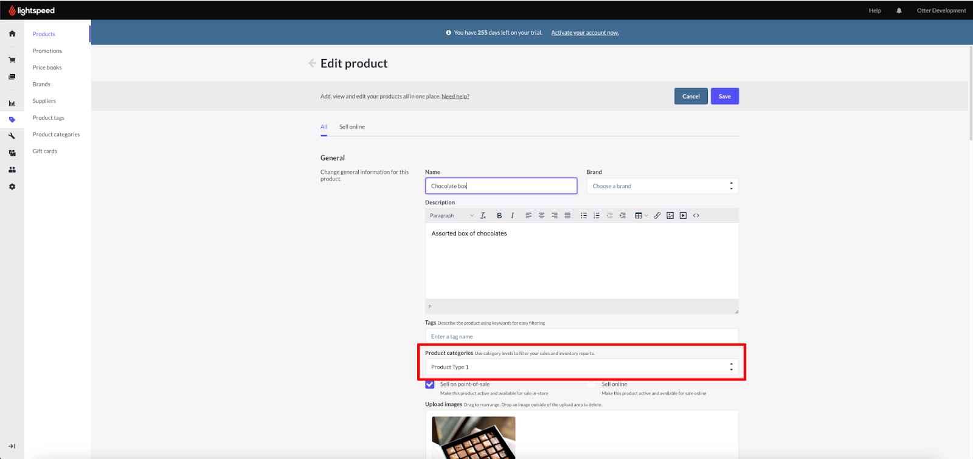Click the page vertical scrollbar
Screen dimensions: 973x459
[x=970, y=94]
